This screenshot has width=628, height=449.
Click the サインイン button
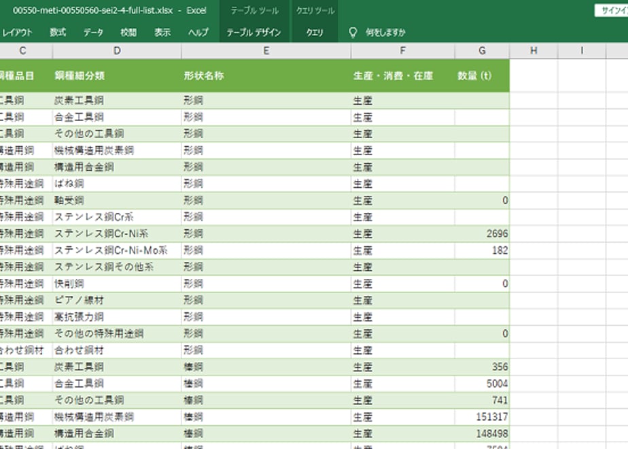(612, 11)
